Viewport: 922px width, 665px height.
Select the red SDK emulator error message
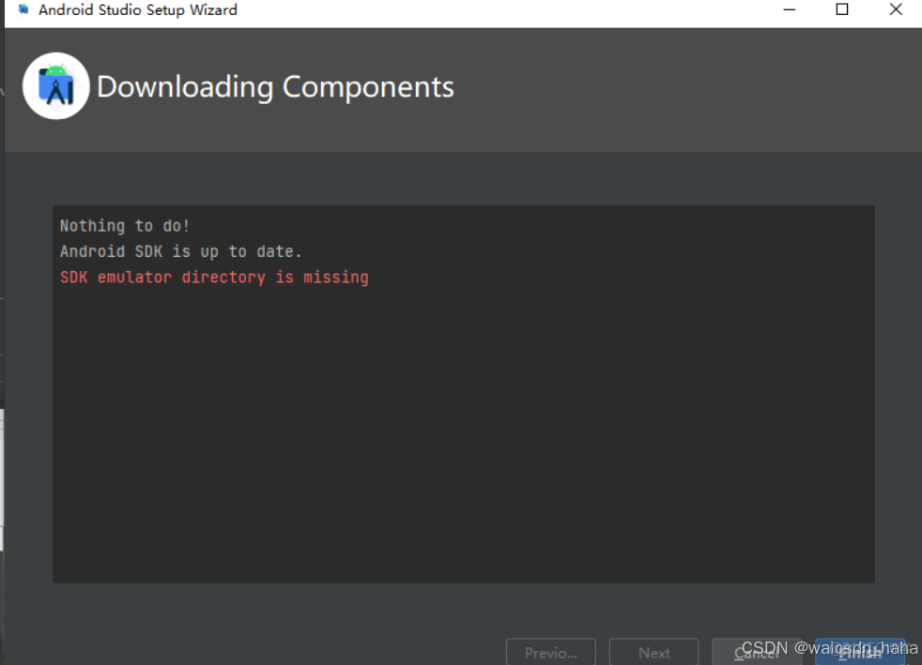click(x=213, y=277)
